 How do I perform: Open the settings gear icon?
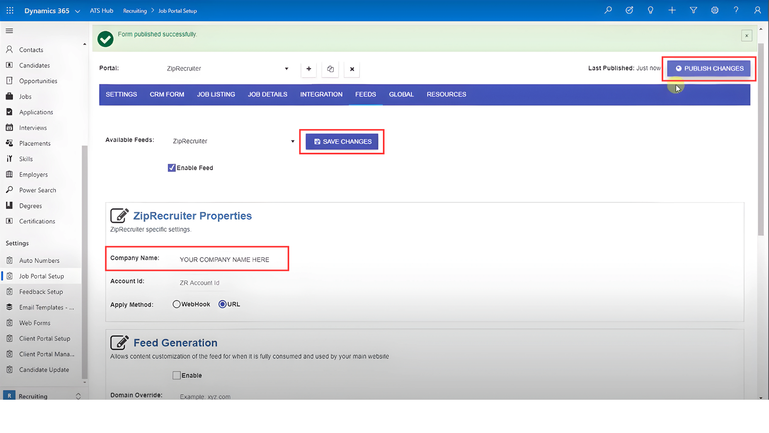point(715,10)
